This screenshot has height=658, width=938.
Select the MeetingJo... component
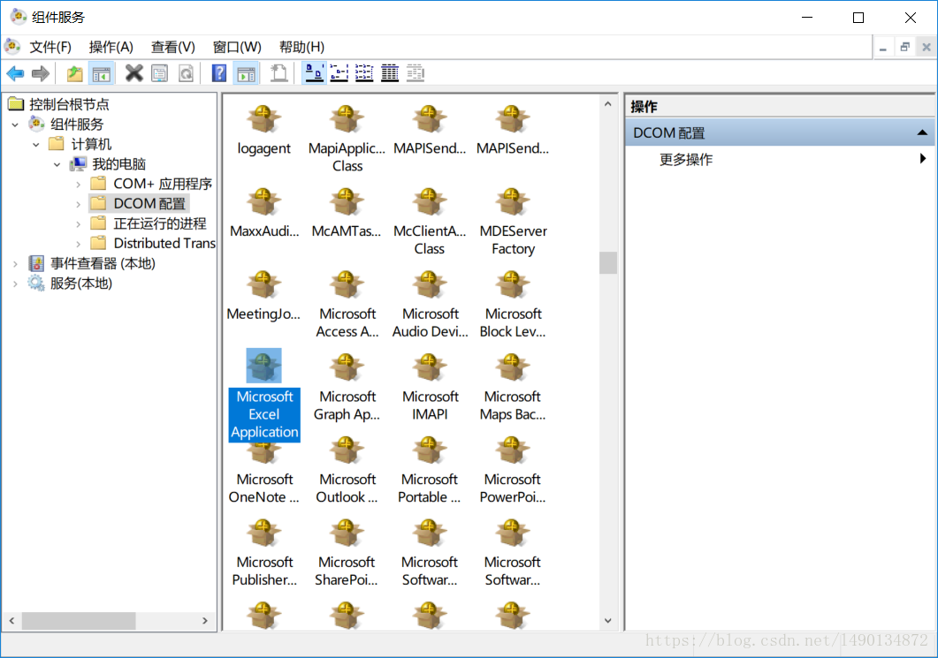point(263,297)
